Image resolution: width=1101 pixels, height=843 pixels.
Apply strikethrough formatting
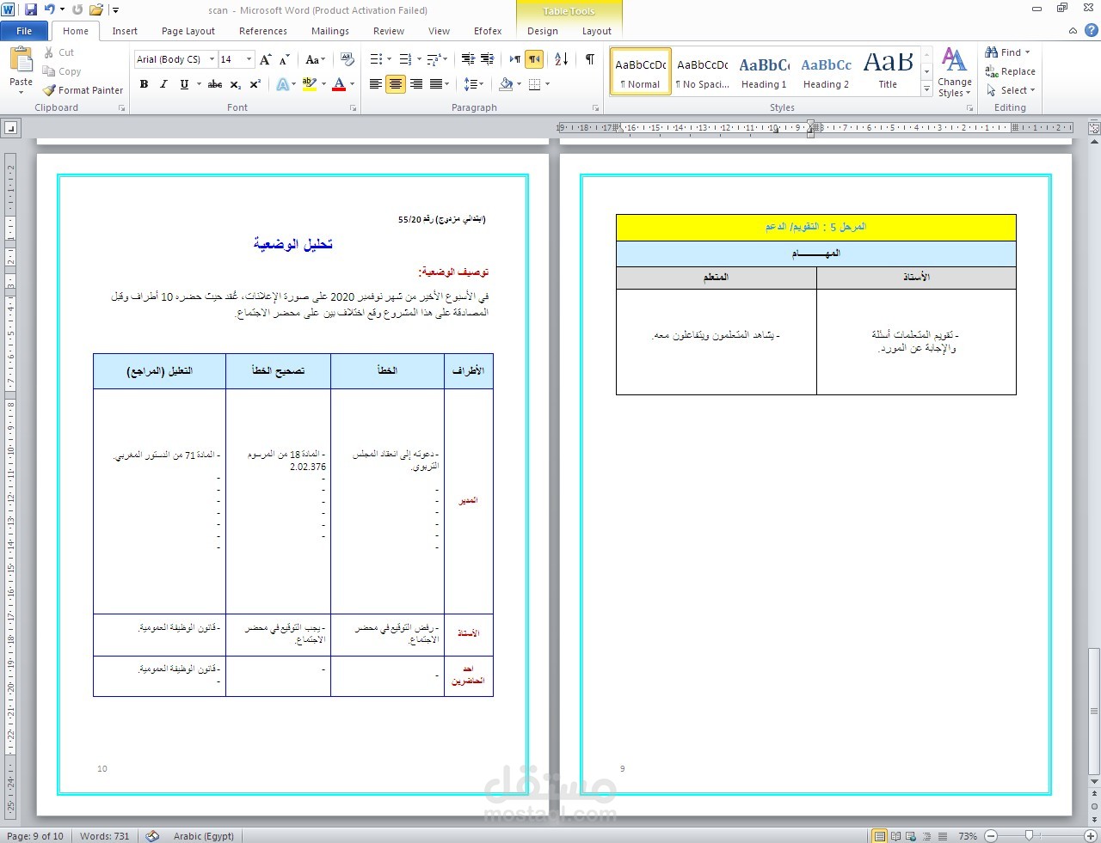pos(215,84)
